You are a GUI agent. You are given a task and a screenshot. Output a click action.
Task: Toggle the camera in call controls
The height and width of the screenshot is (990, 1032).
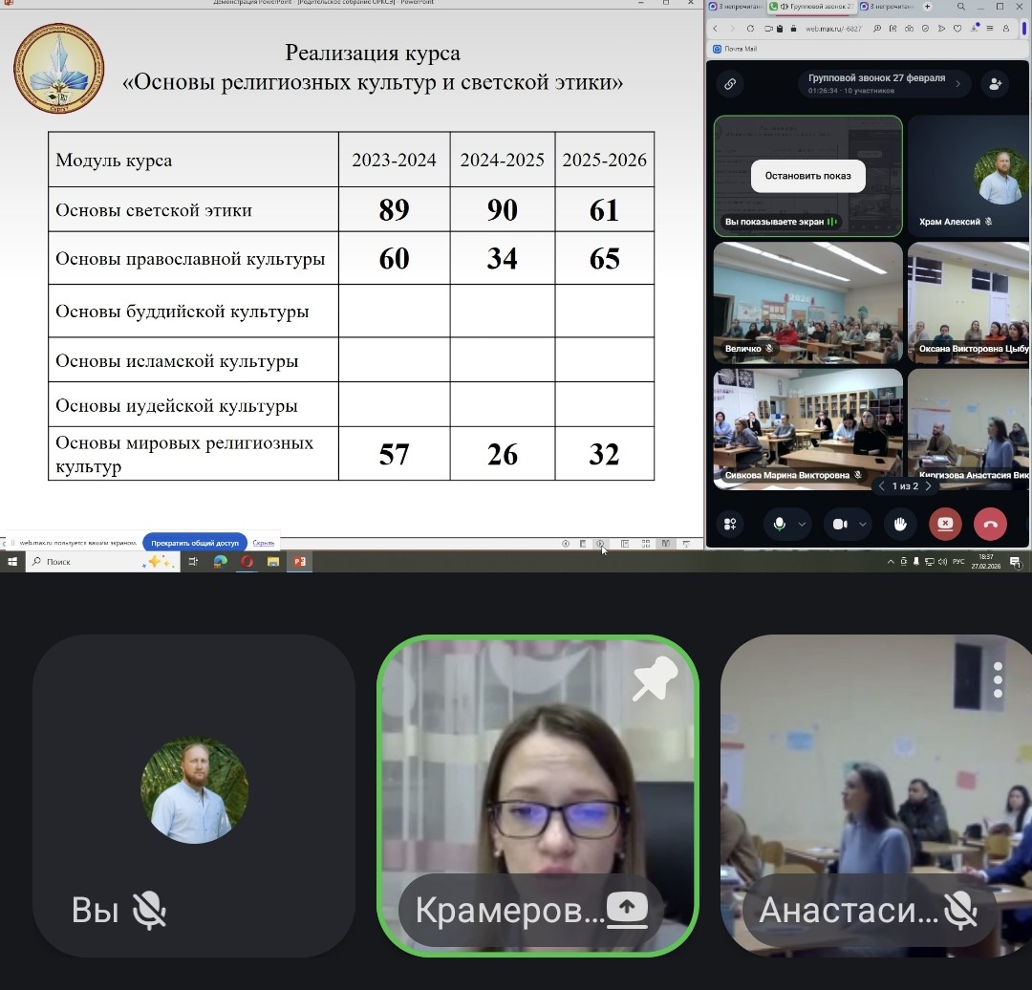point(840,524)
